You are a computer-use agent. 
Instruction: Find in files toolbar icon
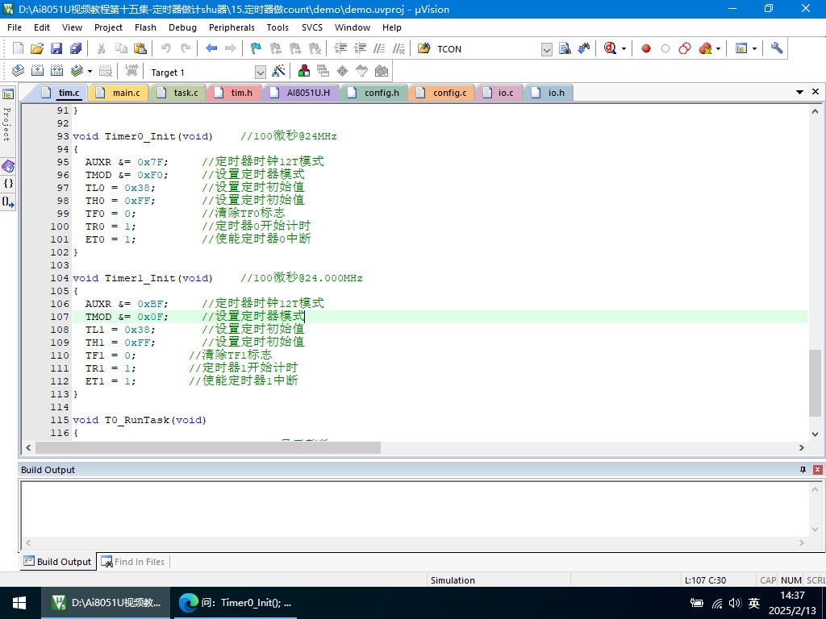coord(565,48)
